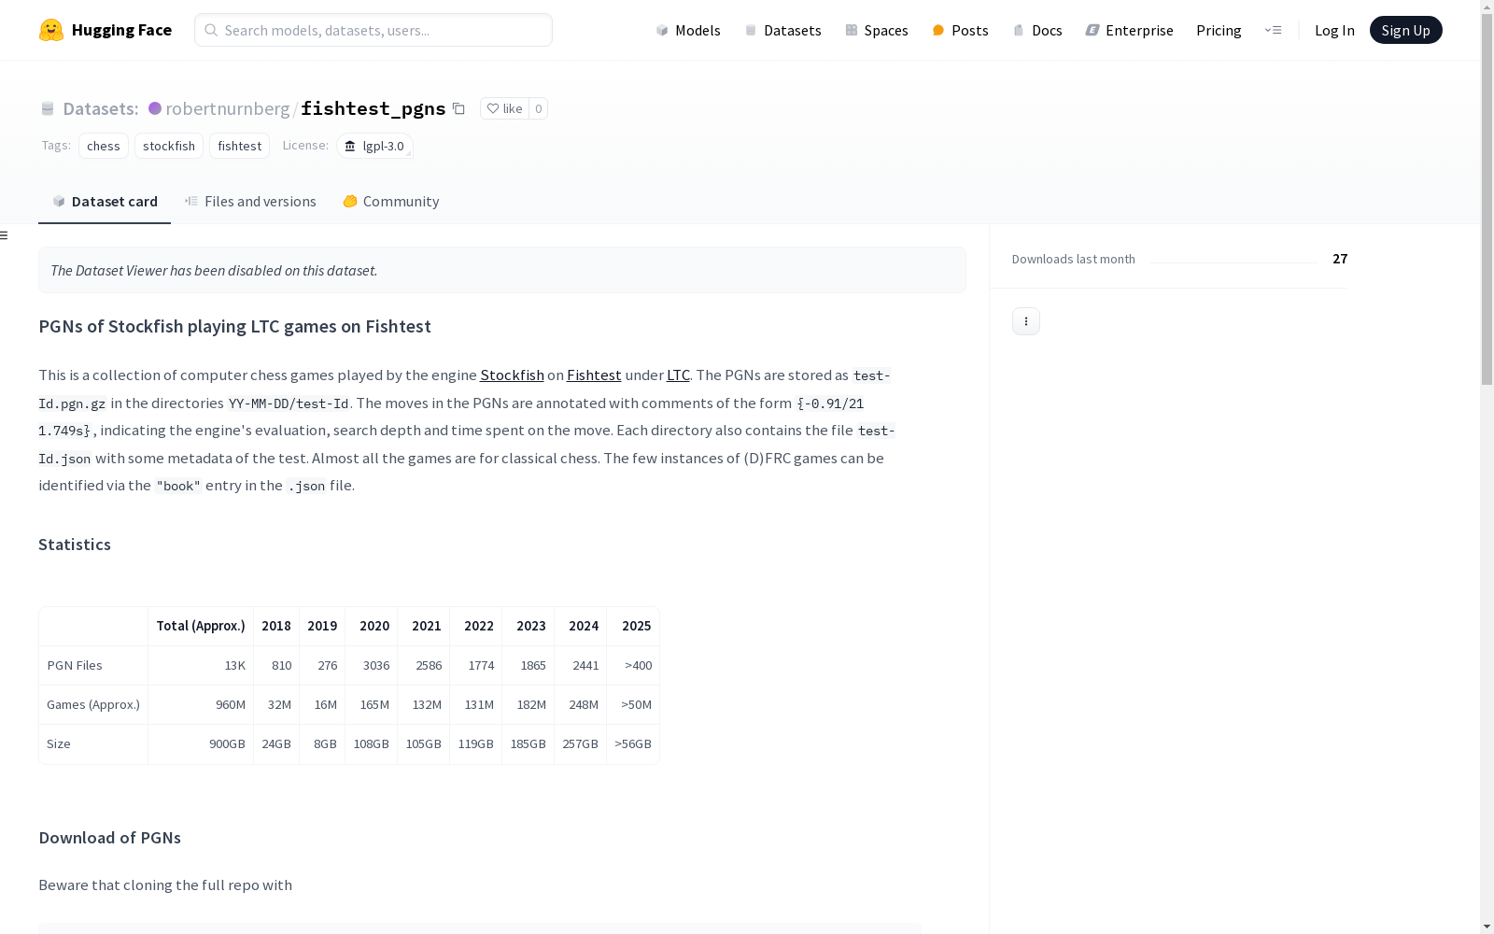1494x934 pixels.
Task: Open the Enterprise page
Action: (x=1130, y=30)
